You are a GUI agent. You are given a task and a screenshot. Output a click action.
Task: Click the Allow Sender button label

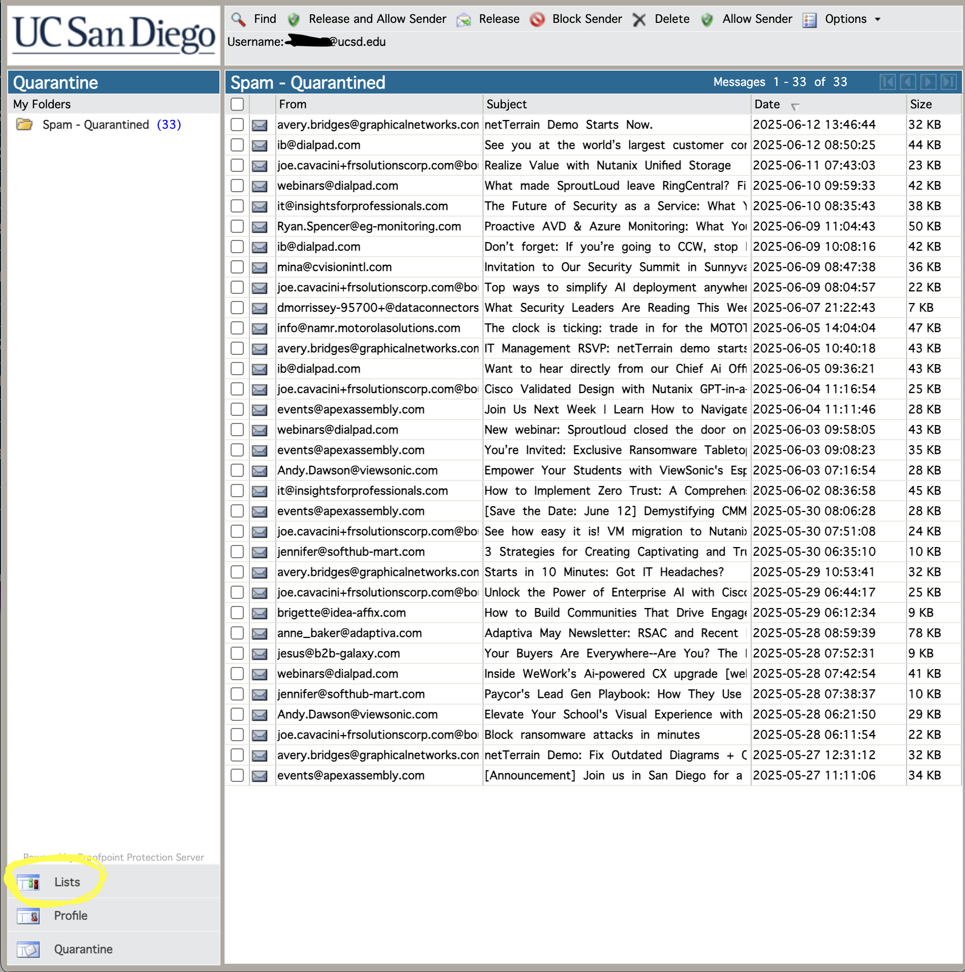click(x=757, y=19)
